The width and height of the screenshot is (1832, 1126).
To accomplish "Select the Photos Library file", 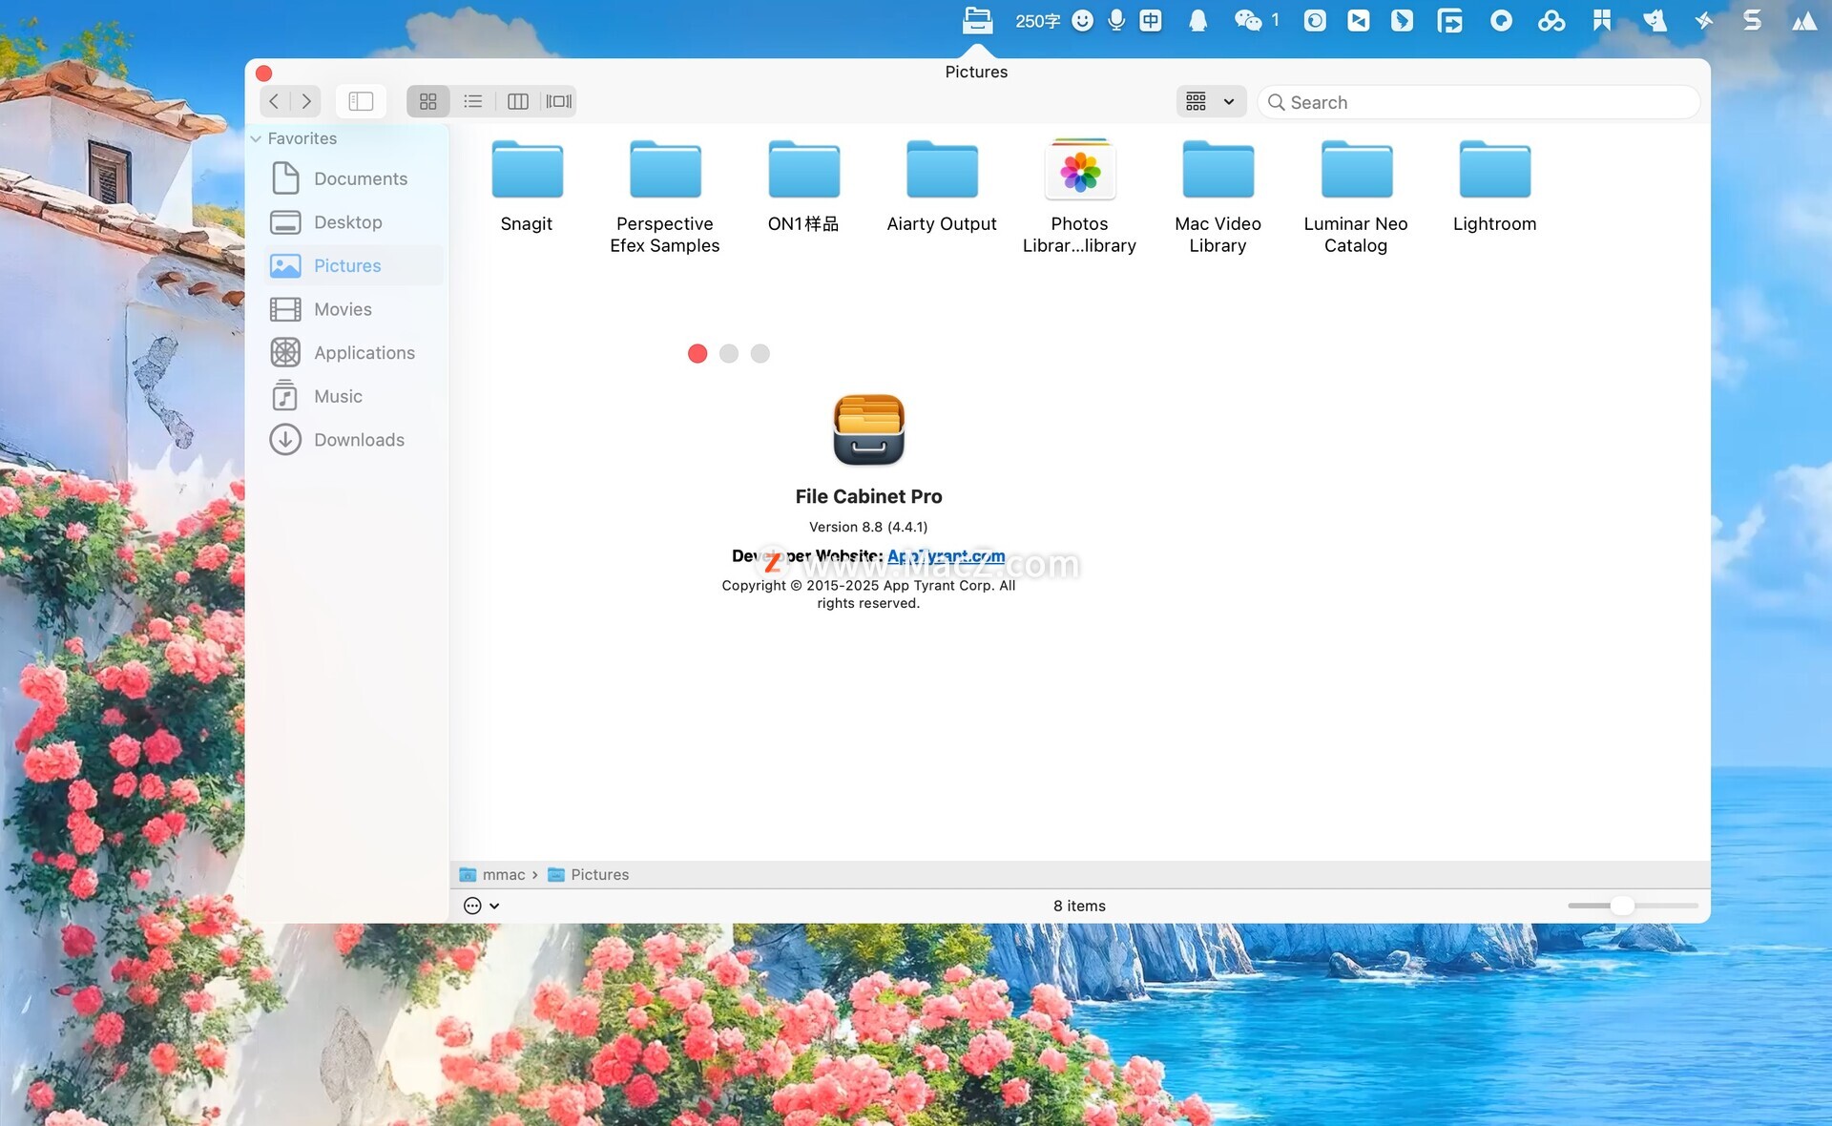I will (1079, 173).
